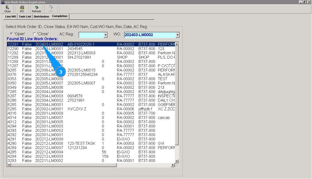312x179 pixels.
Task: Select work order row 8353
Action: [91, 79]
